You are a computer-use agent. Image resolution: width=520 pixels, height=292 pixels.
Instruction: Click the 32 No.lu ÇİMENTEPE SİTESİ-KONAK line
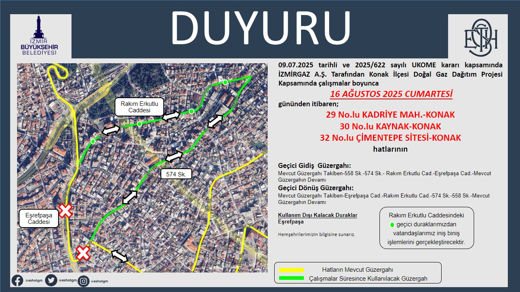(390, 138)
